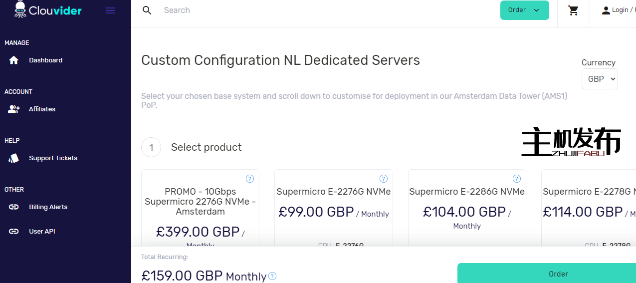Click the Affiliates people icon
This screenshot has width=636, height=283.
pos(14,109)
